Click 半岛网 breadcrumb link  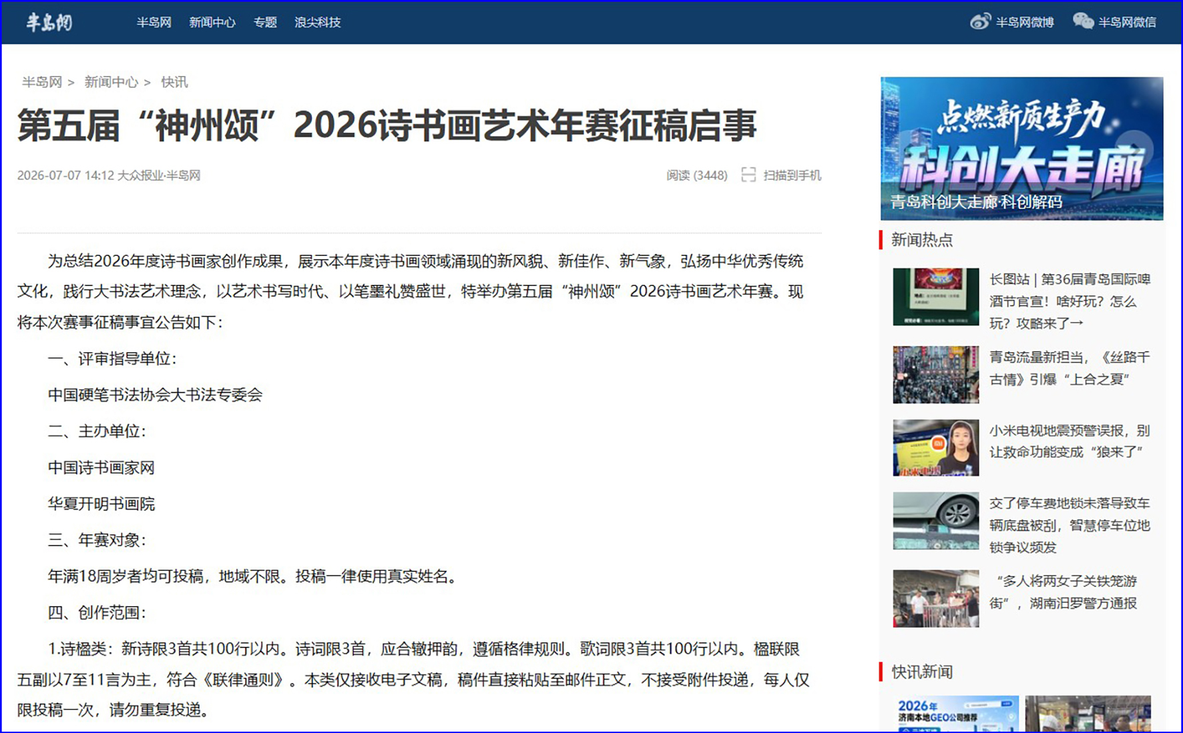[x=41, y=82]
